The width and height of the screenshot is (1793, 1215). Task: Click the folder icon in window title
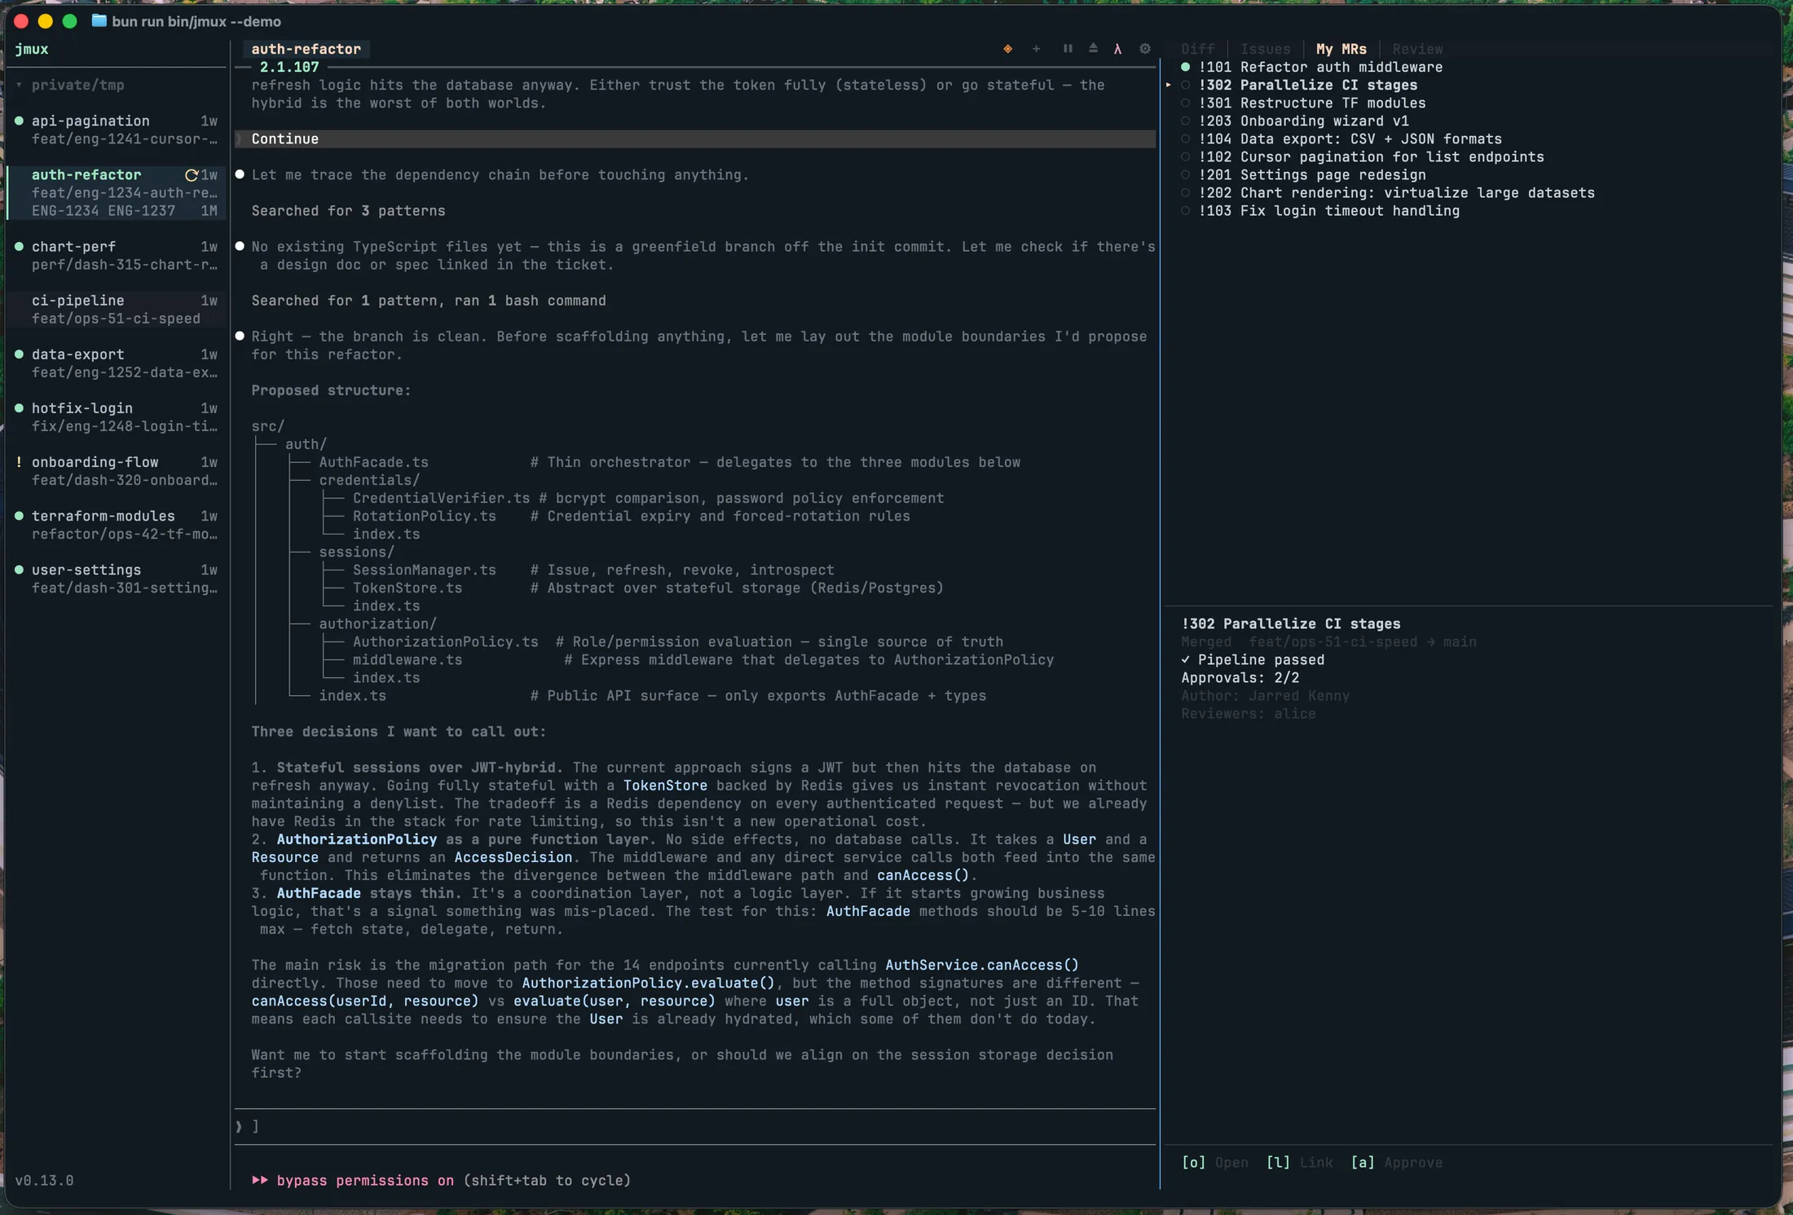pos(99,20)
